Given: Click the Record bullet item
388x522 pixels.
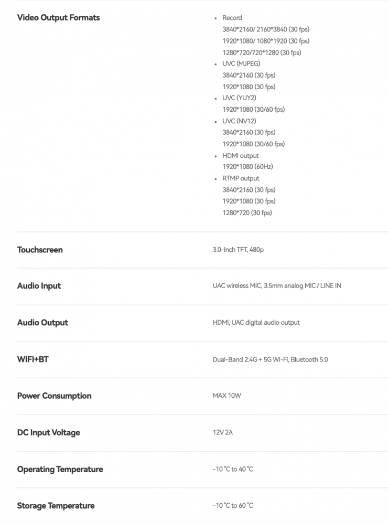Looking at the screenshot, I should [232, 18].
